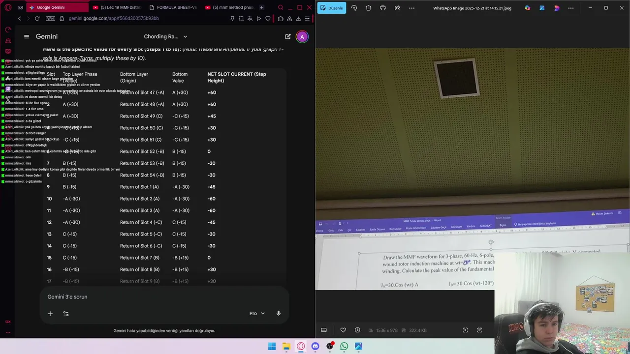Image resolution: width=630 pixels, height=354 pixels.
Task: Open the Google account avatar 'A'
Action: click(302, 36)
